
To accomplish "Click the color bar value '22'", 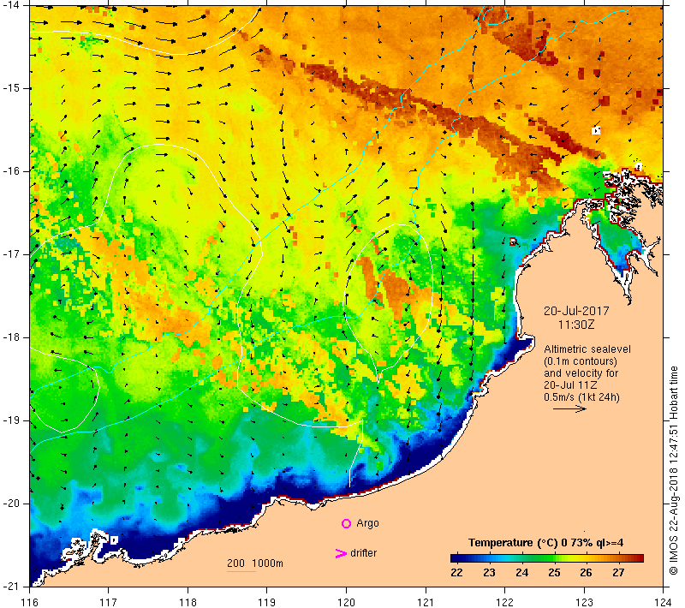I will 456,573.
